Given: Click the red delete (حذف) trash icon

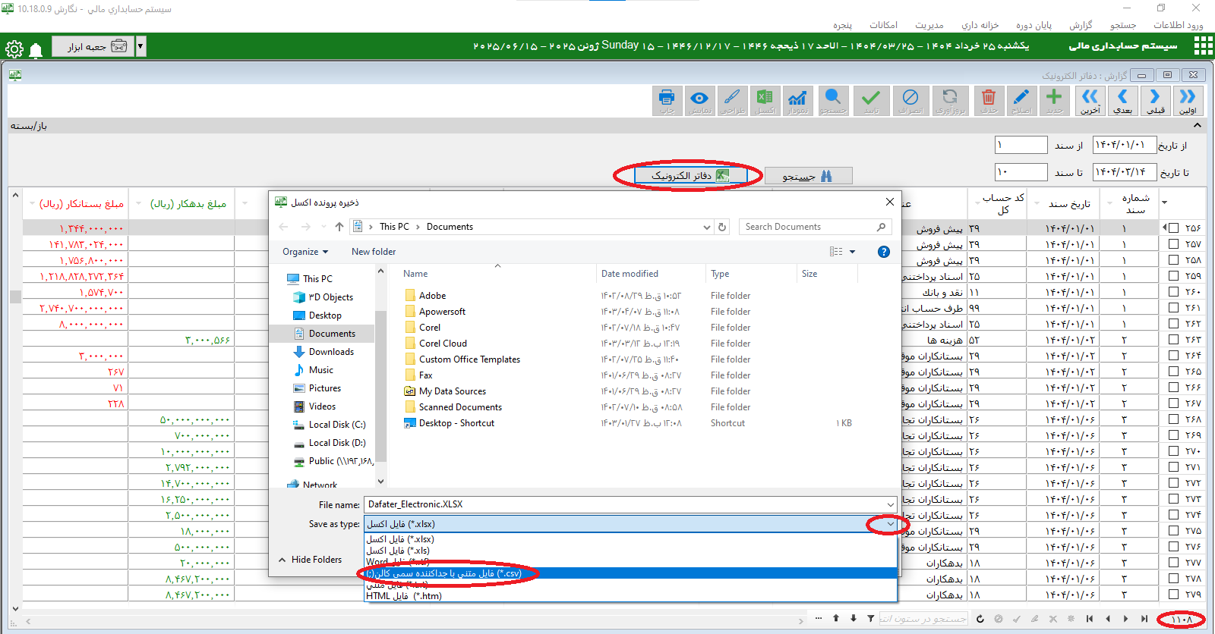Looking at the screenshot, I should click(x=989, y=101).
